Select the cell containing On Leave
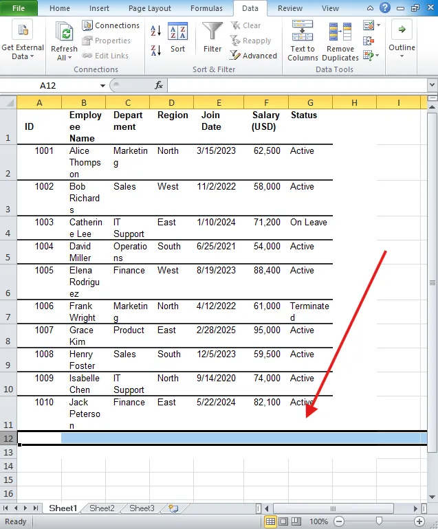Image resolution: width=438 pixels, height=529 pixels. coord(310,227)
